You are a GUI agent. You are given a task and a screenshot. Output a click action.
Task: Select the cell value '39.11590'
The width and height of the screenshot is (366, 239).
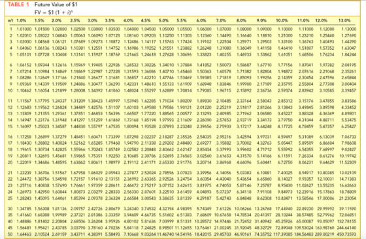(348, 208)
